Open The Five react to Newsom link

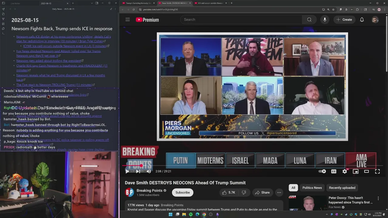click(54, 85)
